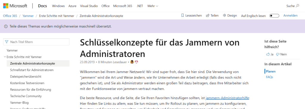Open Technische Community in sidebar
The image size is (305, 109).
point(26,96)
